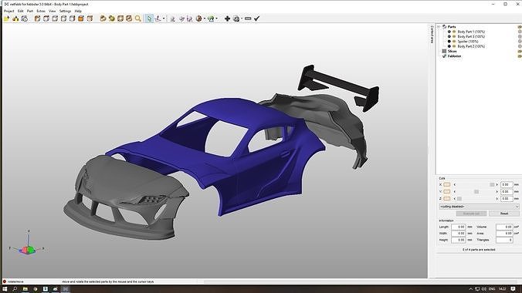Image resolution: width=522 pixels, height=293 pixels.
Task: Select the last view cube icon before zoom group
Action: [x=90, y=19]
